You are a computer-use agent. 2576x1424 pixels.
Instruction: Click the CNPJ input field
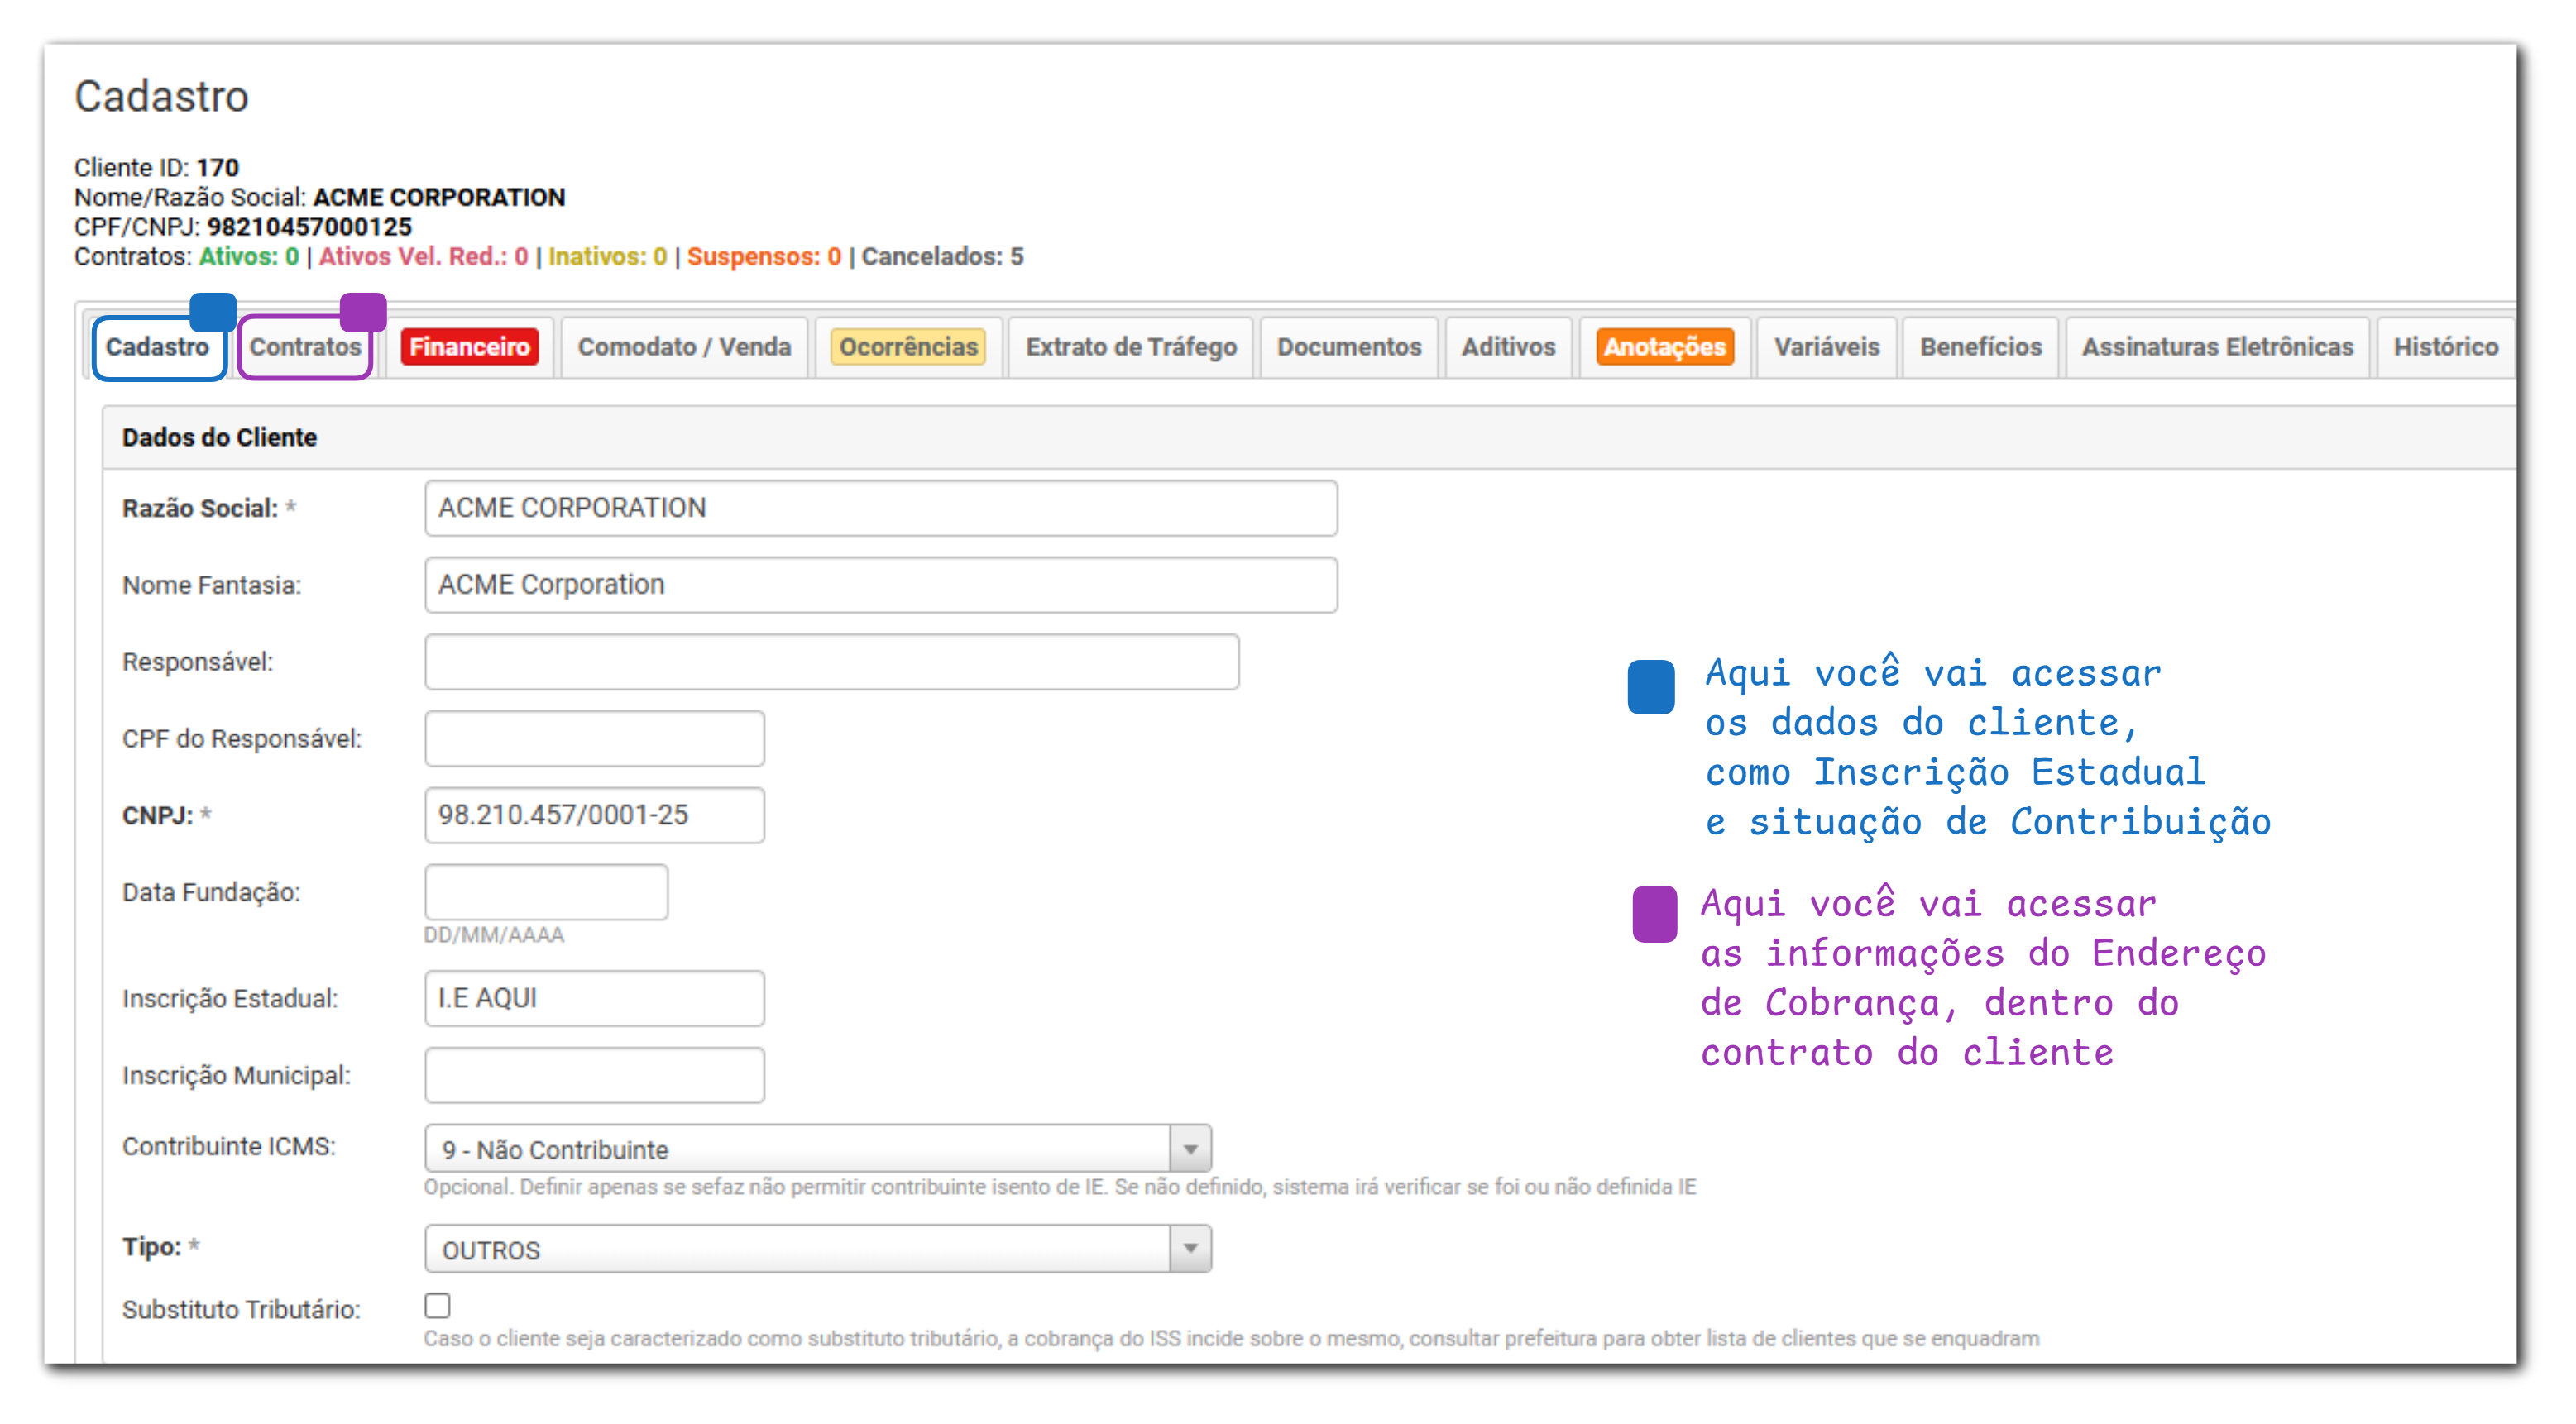(594, 815)
